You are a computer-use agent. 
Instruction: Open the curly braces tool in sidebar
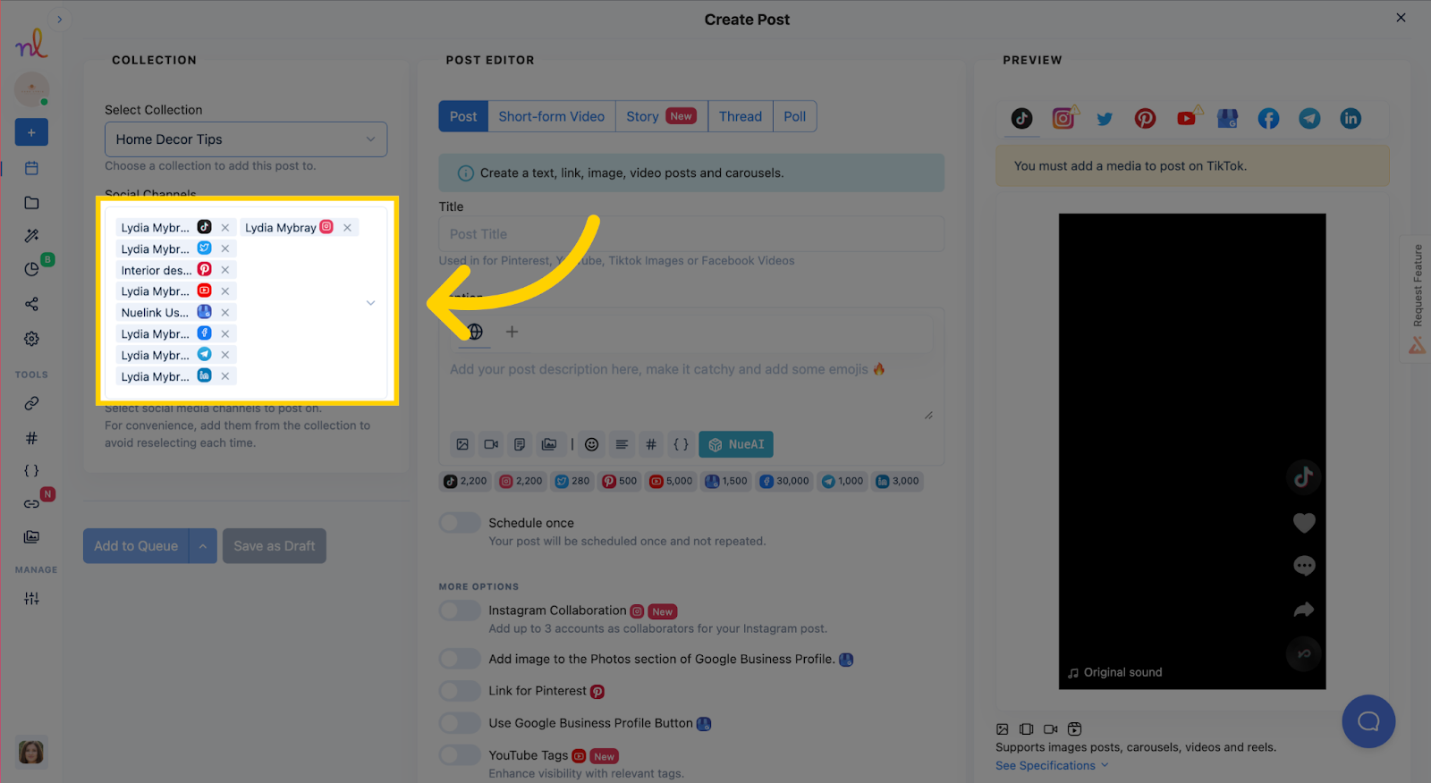point(31,471)
